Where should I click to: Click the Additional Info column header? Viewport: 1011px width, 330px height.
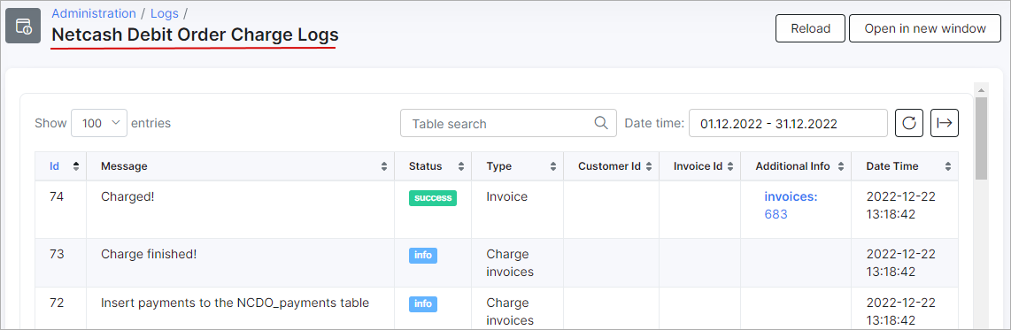796,166
